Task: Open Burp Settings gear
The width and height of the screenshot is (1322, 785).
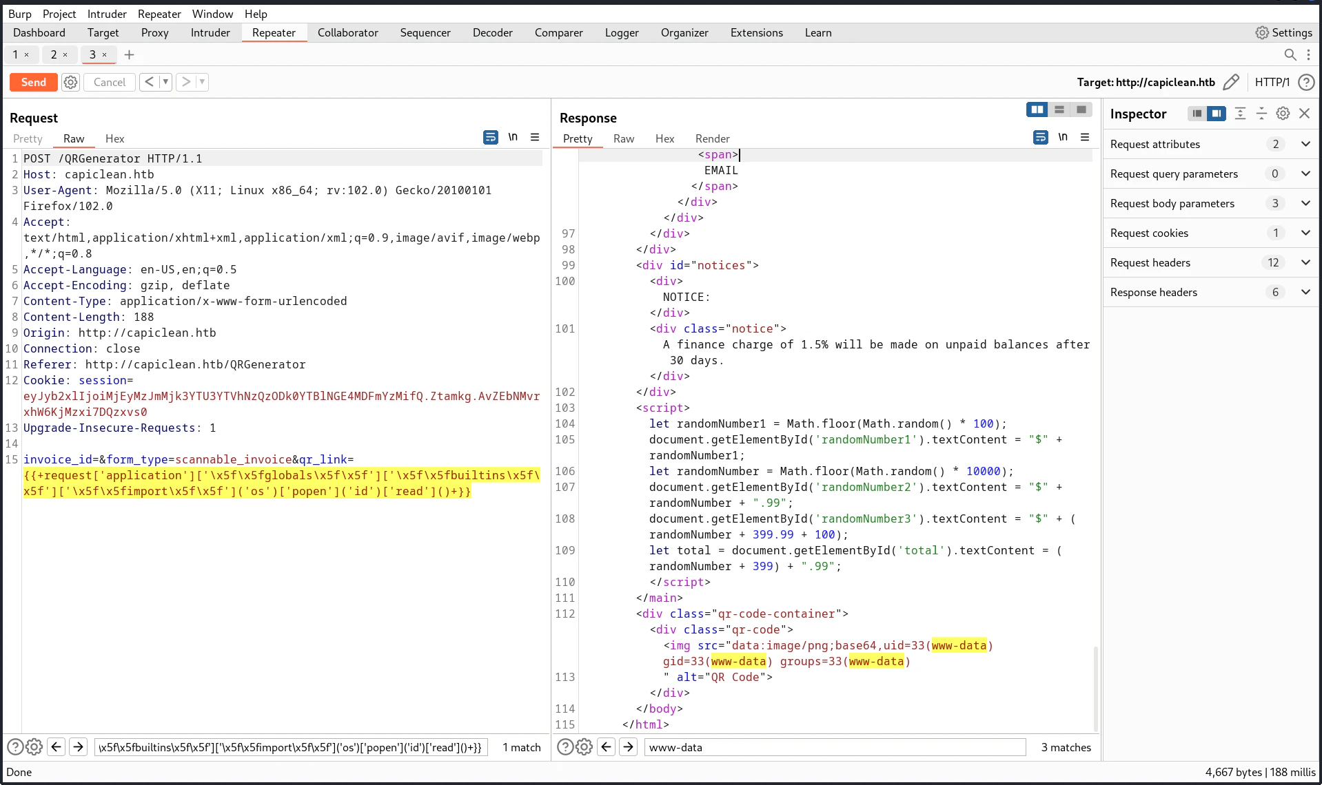Action: coord(1262,32)
